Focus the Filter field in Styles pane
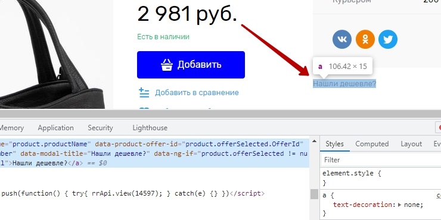This screenshot has height=220, width=441. tap(381, 160)
